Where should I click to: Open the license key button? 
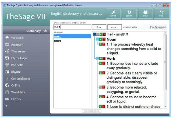coord(113,14)
